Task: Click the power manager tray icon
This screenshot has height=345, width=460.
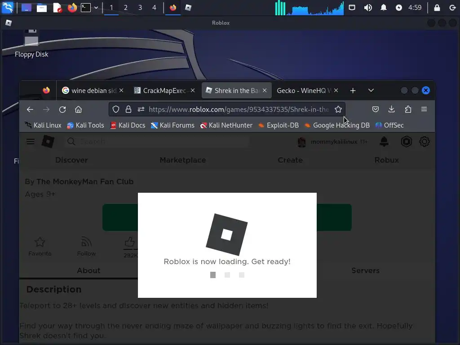Action: (x=399, y=8)
